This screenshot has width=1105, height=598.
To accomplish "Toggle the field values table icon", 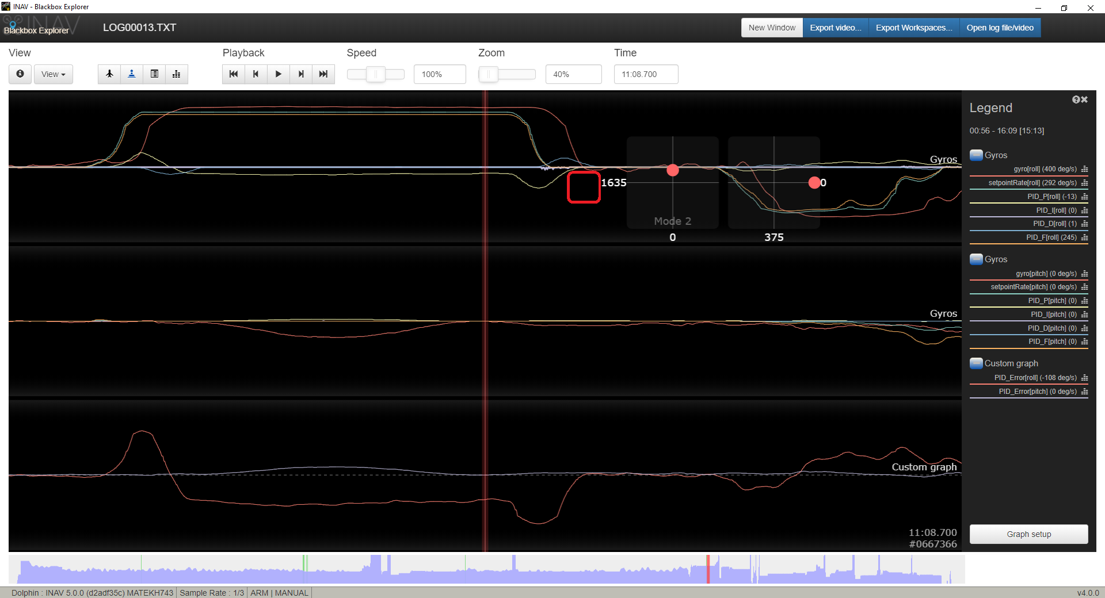I will [x=154, y=74].
